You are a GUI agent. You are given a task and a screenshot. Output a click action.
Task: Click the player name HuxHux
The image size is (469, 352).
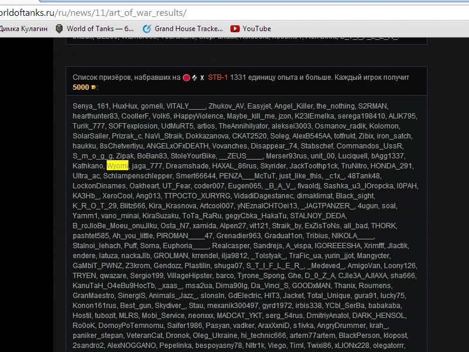(x=125, y=106)
